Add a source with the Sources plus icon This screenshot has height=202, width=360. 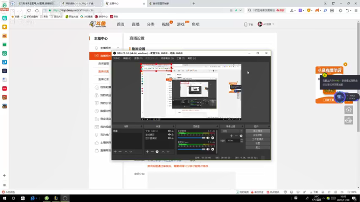[148, 152]
